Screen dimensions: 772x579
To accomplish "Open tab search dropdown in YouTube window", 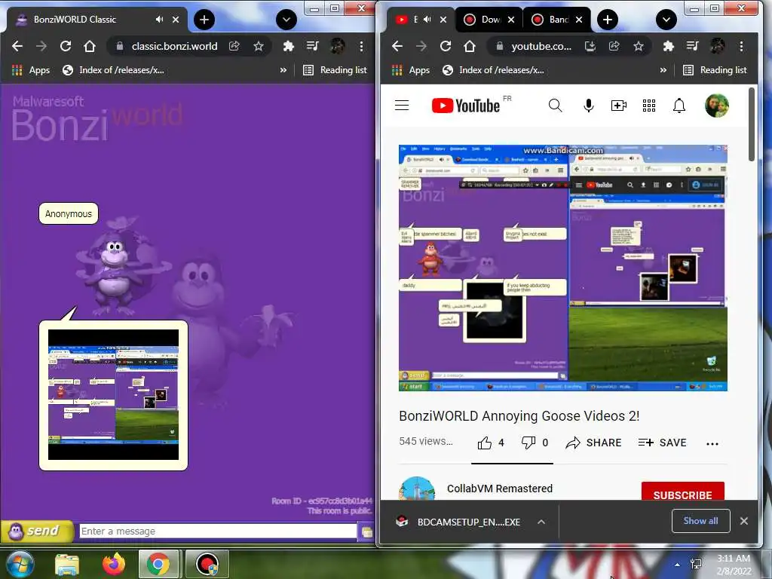I will point(666,20).
